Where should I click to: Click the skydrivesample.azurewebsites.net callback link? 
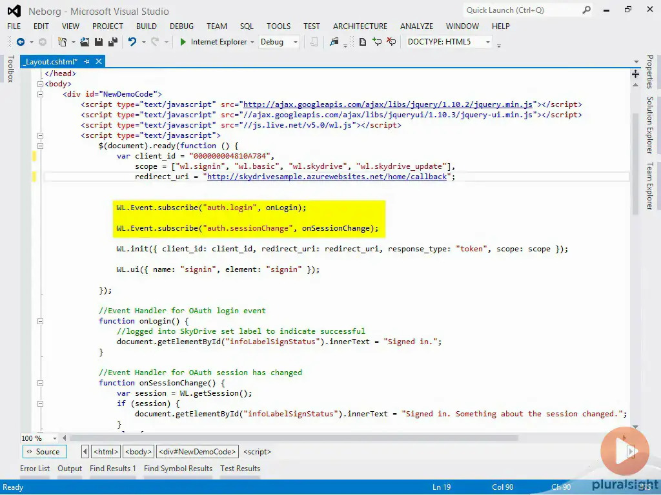tap(327, 177)
